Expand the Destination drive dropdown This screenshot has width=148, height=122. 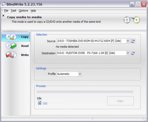(x=128, y=53)
